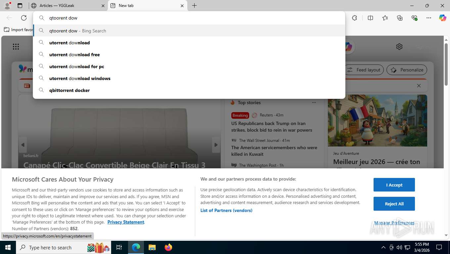This screenshot has width=450, height=254.
Task: Open the French village game thumbnail
Action: tap(378, 121)
